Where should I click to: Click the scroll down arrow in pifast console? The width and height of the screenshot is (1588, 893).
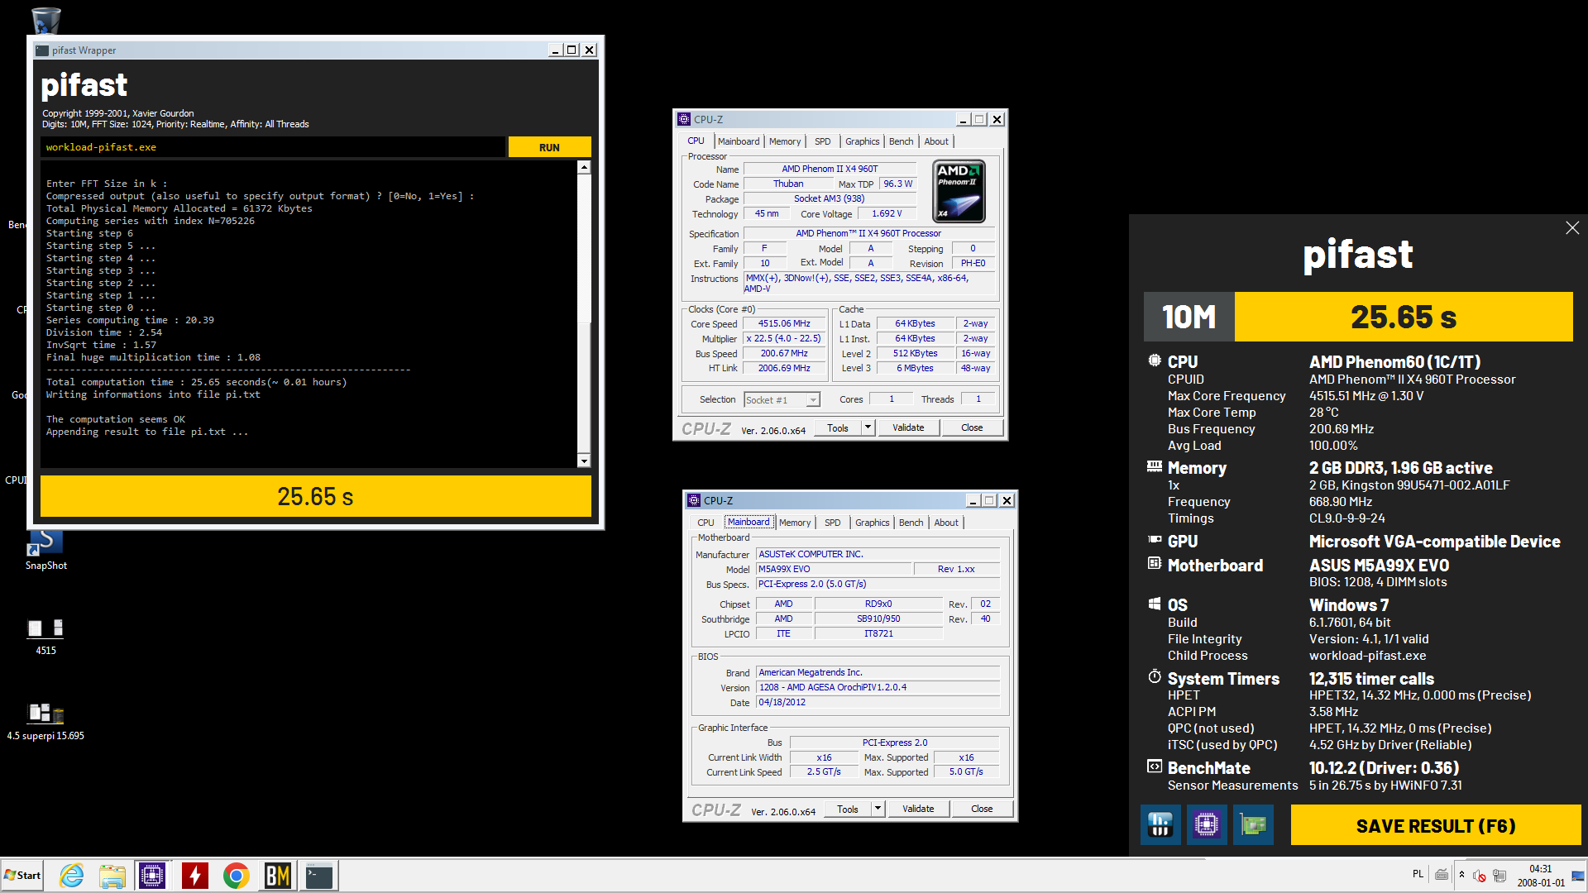[x=584, y=461]
